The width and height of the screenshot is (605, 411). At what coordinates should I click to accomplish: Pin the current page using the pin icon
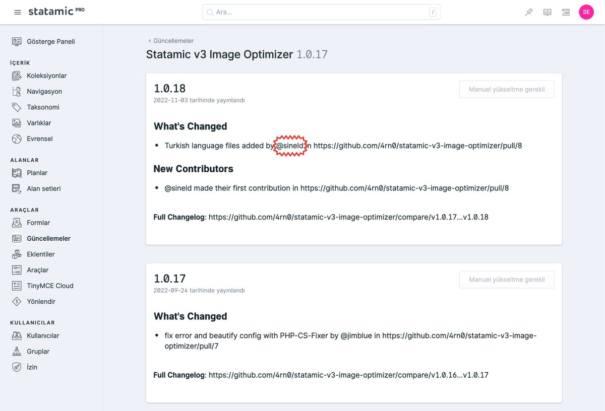point(528,12)
